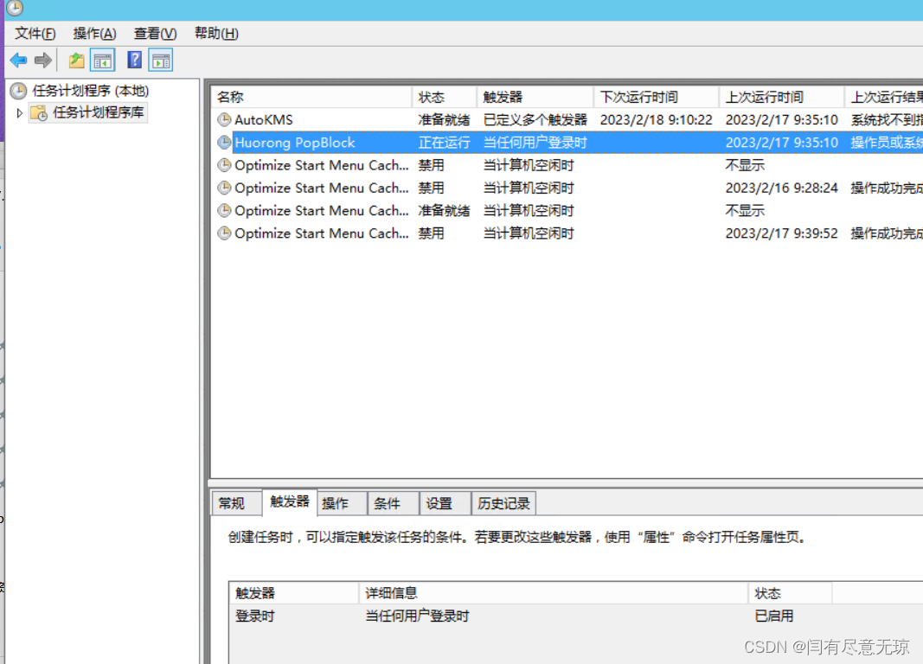
Task: Open the 帮助(H) menu
Action: [216, 34]
